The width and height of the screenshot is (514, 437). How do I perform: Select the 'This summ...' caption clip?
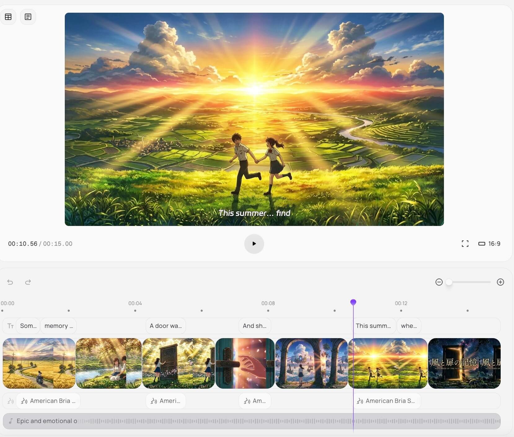373,326
